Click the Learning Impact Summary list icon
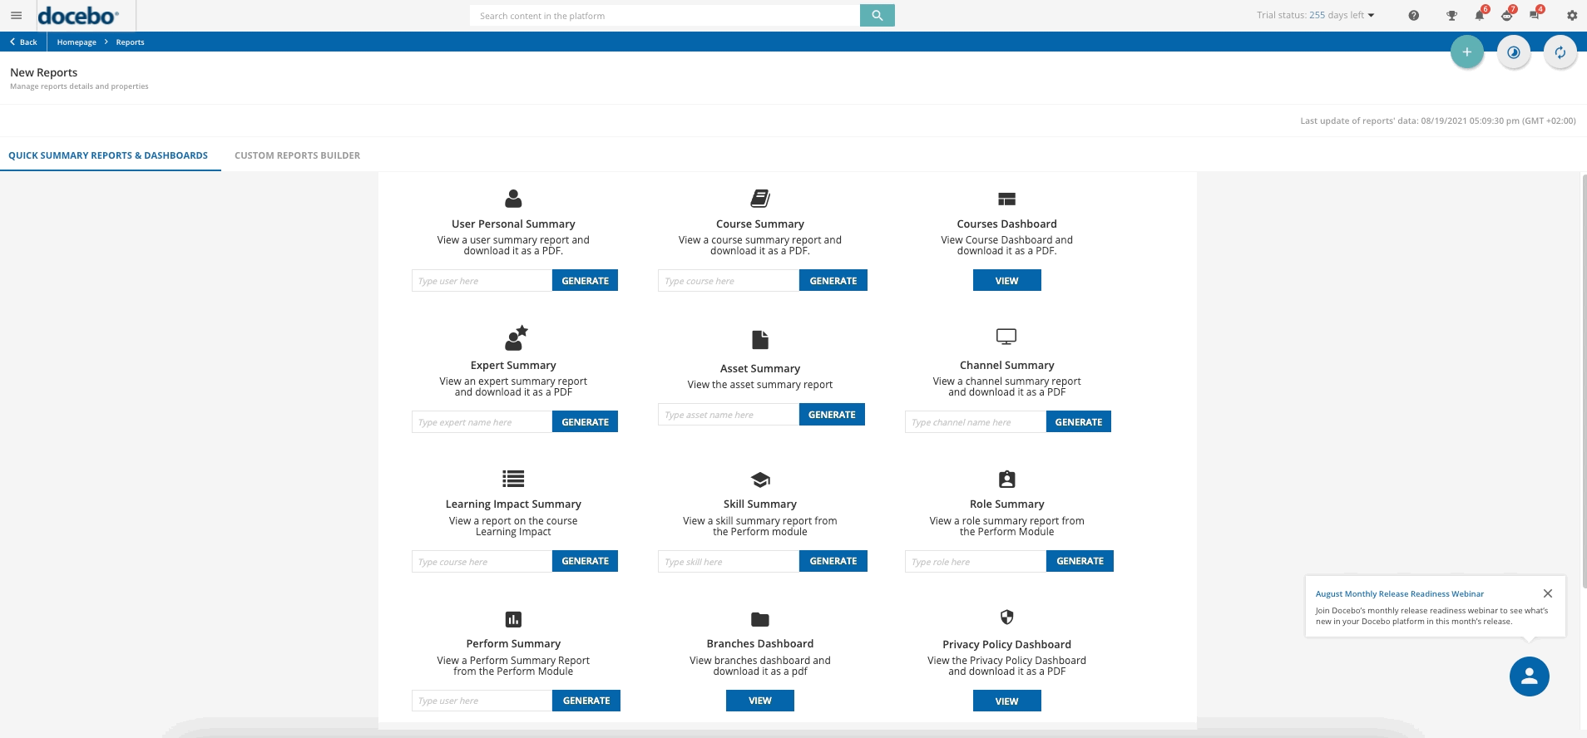Image resolution: width=1587 pixels, height=738 pixels. point(513,479)
